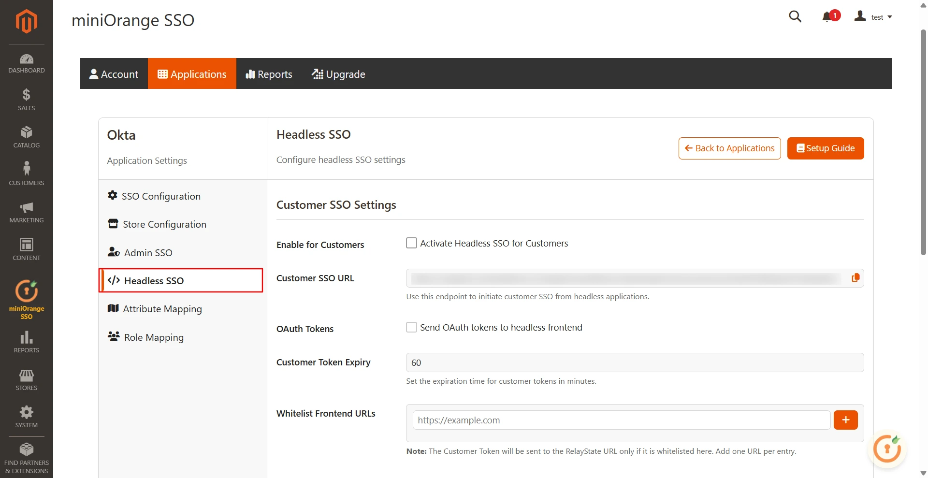Select Attribute Mapping in application settings
The image size is (928, 478).
(x=162, y=309)
